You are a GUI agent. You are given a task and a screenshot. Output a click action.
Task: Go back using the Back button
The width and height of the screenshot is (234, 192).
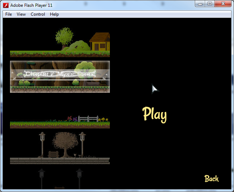click(211, 178)
